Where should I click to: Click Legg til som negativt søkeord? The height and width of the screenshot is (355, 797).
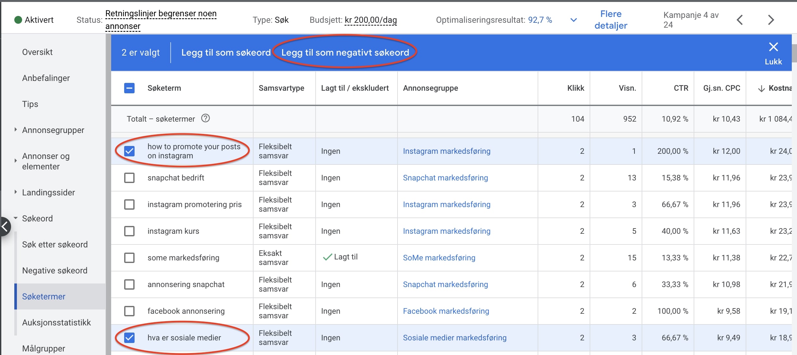(345, 52)
